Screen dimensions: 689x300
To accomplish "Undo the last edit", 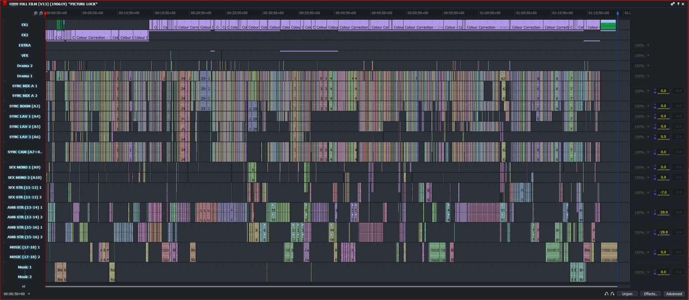I will (606, 294).
